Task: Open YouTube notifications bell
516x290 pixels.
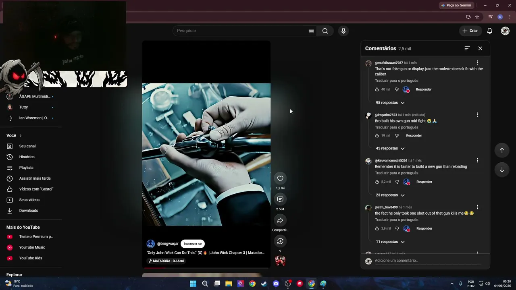Action: tap(490, 31)
